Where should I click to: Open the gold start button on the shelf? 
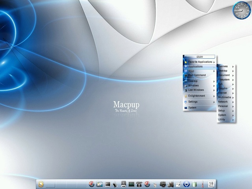coord(41,184)
